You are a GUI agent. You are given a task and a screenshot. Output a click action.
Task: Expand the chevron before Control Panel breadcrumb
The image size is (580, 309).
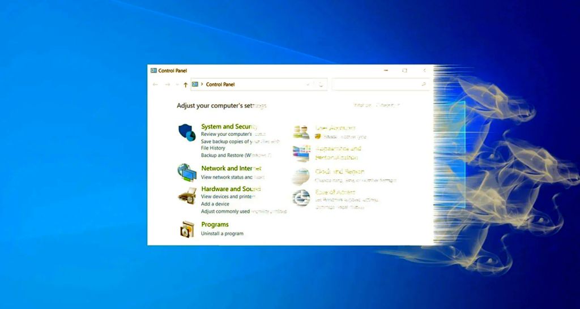tap(202, 84)
